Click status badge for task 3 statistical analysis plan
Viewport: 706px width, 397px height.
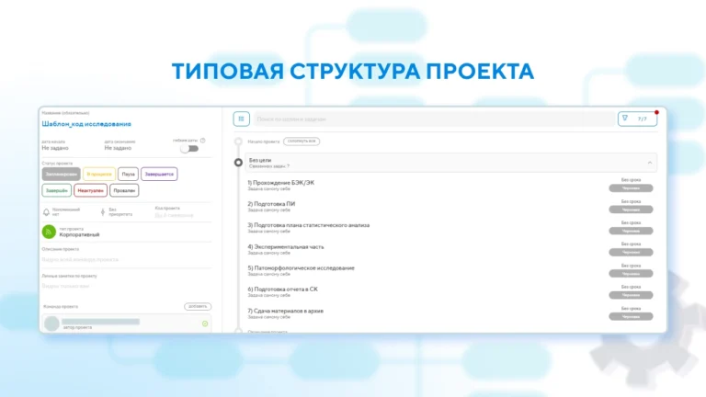pos(631,231)
